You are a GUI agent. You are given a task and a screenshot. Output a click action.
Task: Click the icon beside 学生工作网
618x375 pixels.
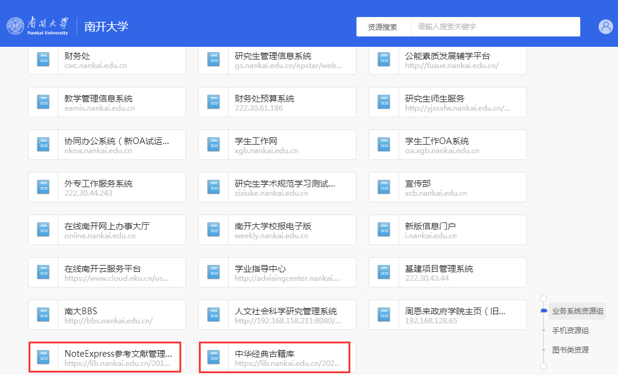[214, 145]
